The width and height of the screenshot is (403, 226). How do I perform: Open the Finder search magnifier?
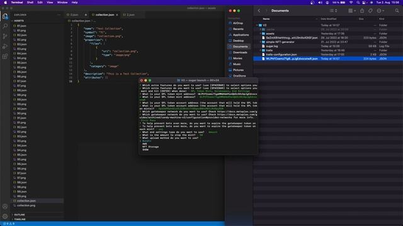click(x=397, y=11)
